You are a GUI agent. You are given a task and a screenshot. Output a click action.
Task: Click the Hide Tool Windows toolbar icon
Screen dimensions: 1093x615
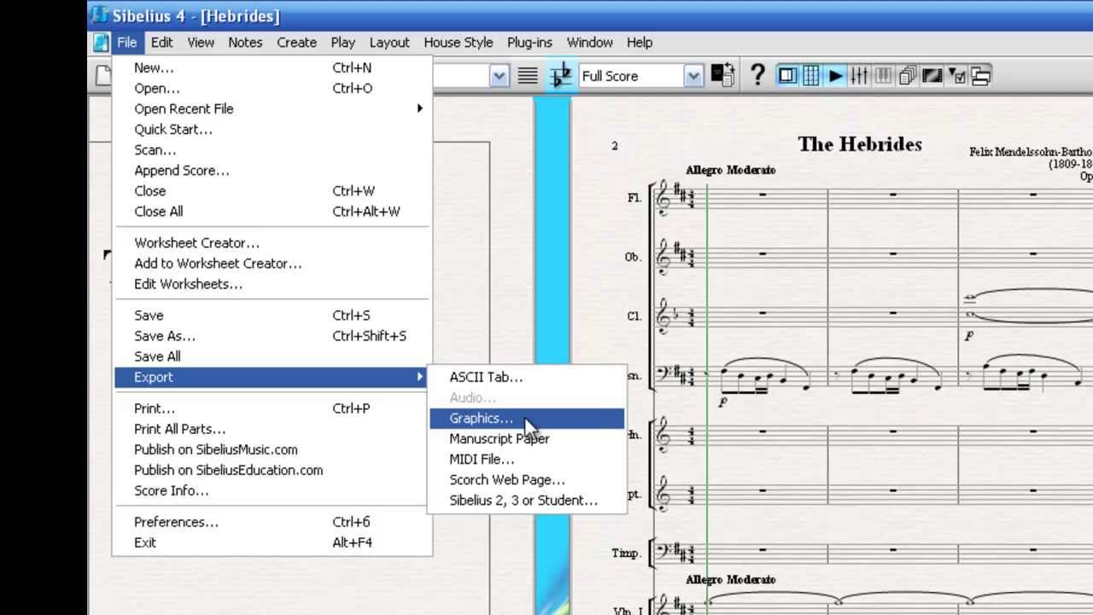(x=980, y=76)
